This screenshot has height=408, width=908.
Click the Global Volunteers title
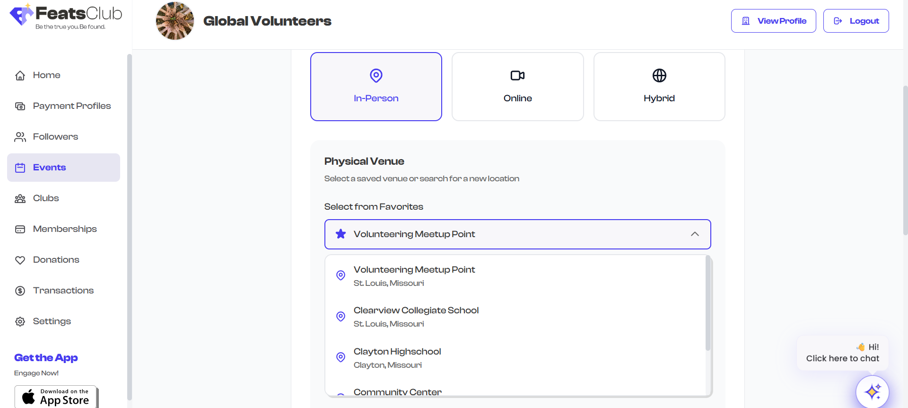(x=267, y=21)
